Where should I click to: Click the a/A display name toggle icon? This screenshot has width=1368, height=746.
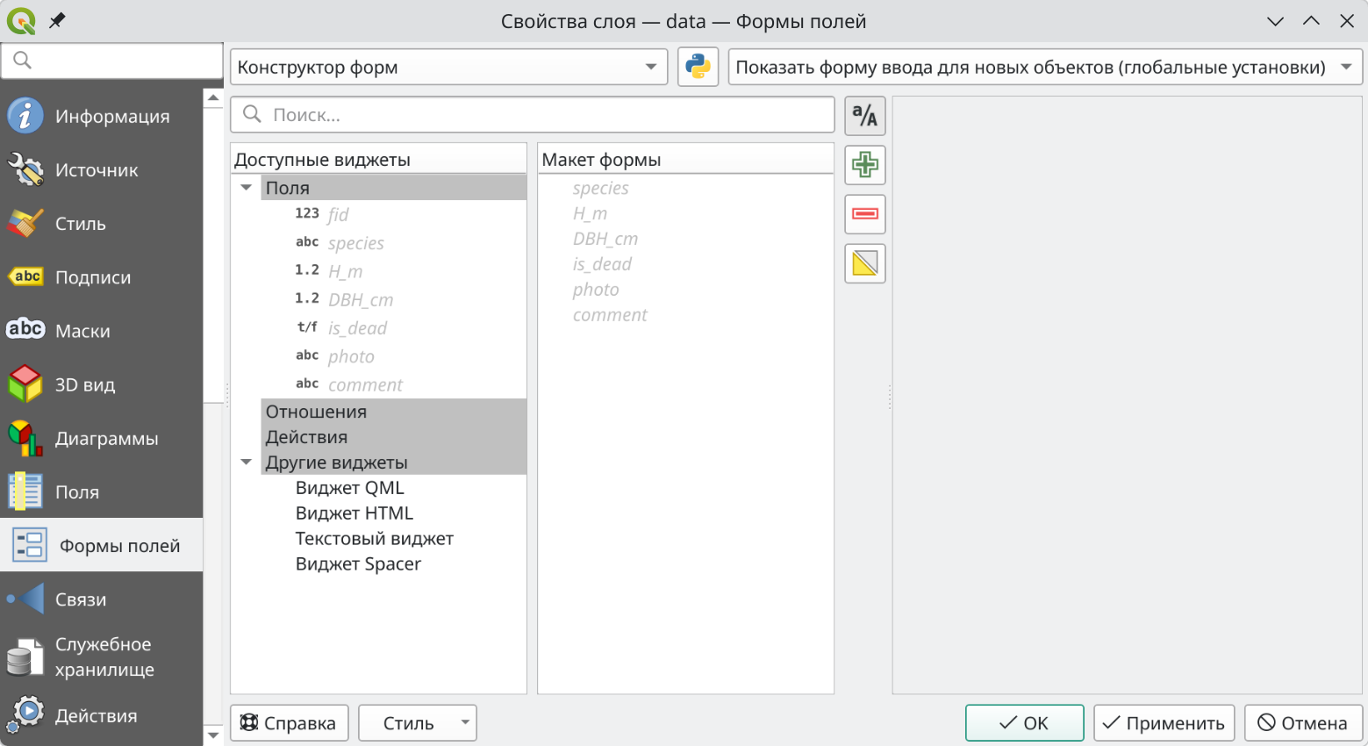865,116
